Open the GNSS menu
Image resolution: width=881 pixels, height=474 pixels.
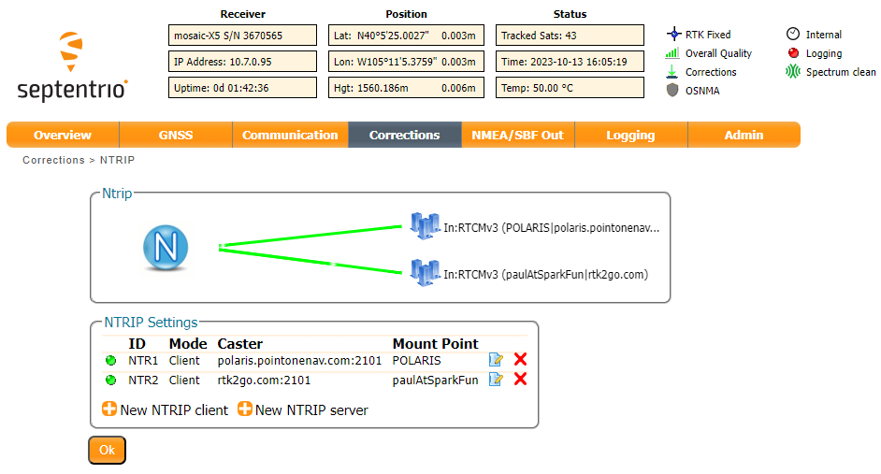[176, 135]
